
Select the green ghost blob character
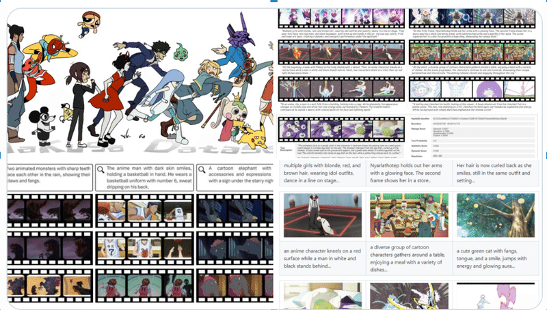click(181, 51)
